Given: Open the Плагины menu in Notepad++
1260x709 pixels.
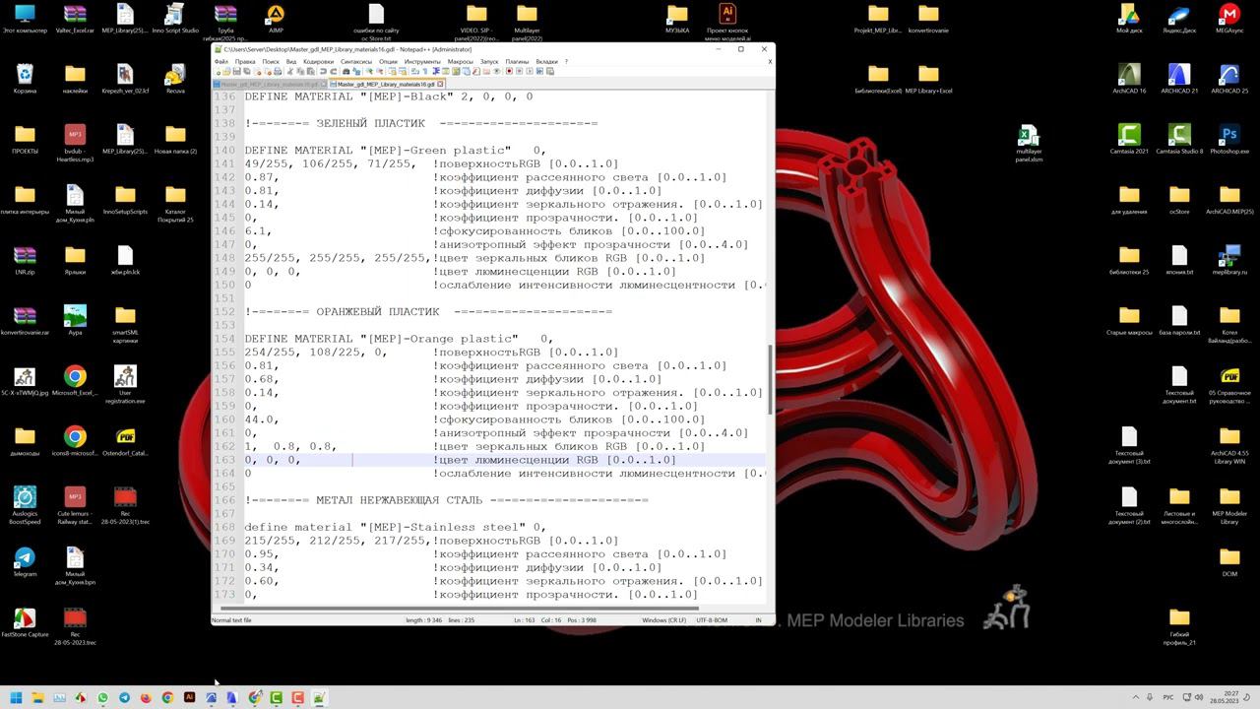Looking at the screenshot, I should pyautogui.click(x=517, y=61).
